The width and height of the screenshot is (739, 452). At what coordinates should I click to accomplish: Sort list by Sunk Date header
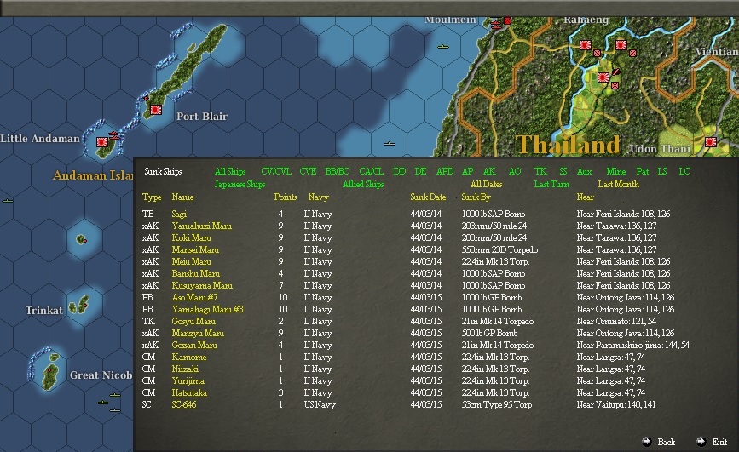[x=428, y=197]
